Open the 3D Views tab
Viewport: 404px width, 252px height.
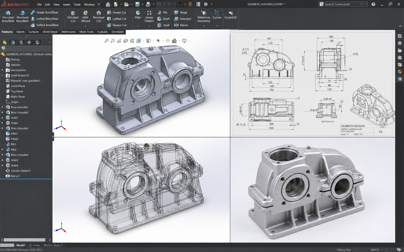click(x=34, y=245)
